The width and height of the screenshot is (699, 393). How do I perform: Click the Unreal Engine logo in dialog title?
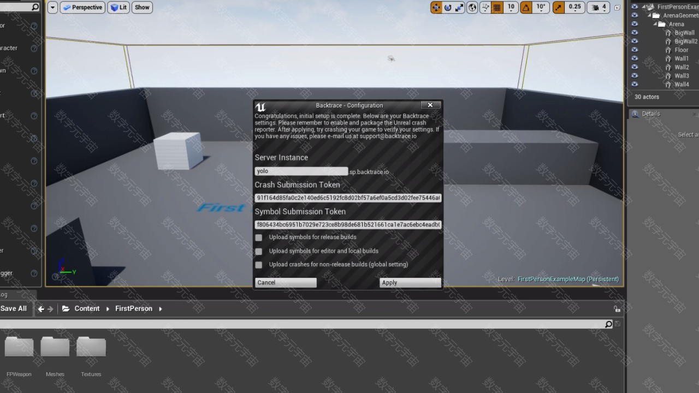260,106
